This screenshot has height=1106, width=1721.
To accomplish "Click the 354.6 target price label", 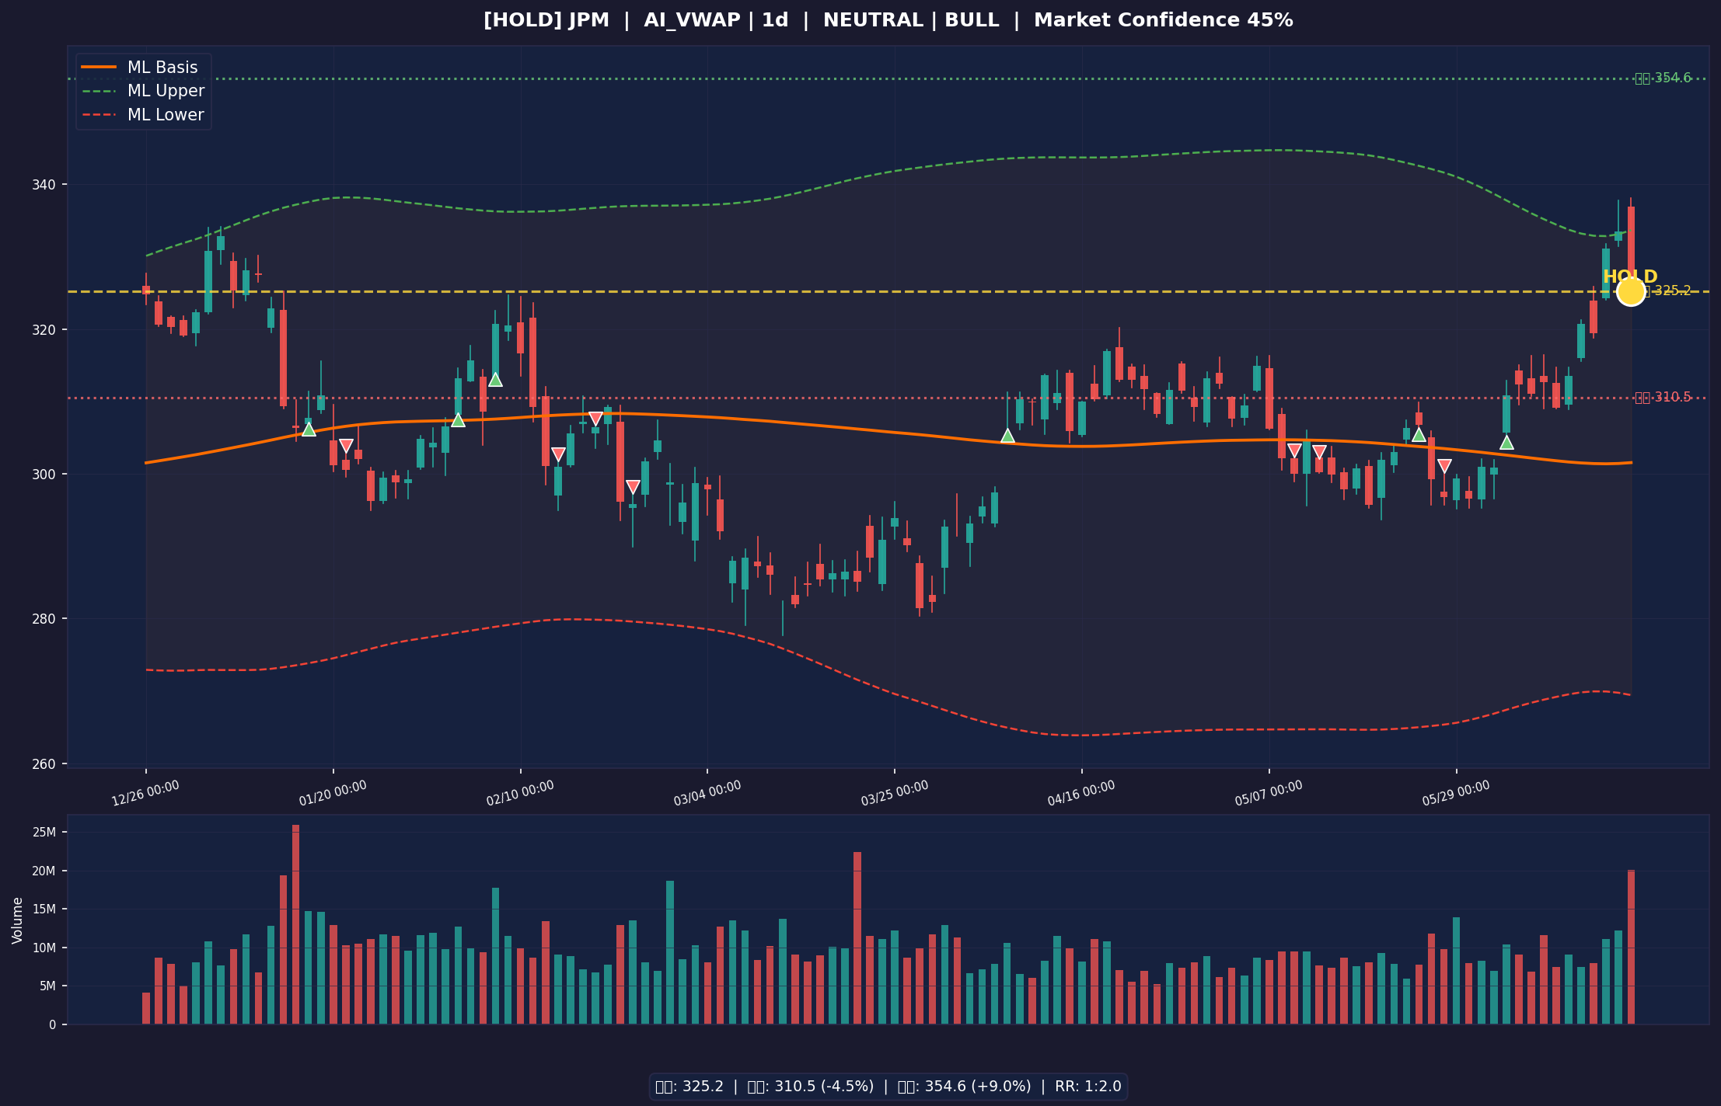I will coord(1663,78).
